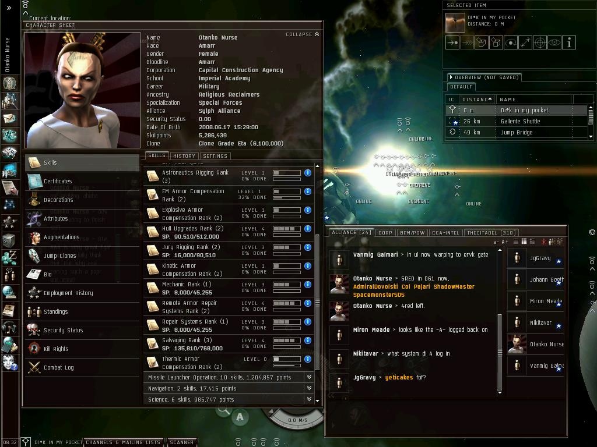
Task: Open the Scanner button
Action: pos(182,442)
